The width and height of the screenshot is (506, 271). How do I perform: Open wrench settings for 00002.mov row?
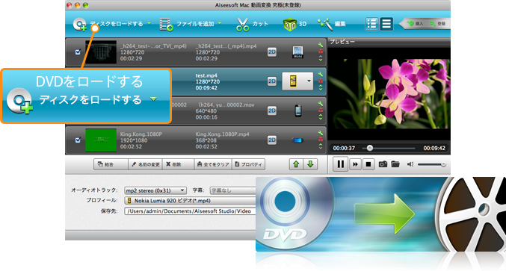[320, 104]
